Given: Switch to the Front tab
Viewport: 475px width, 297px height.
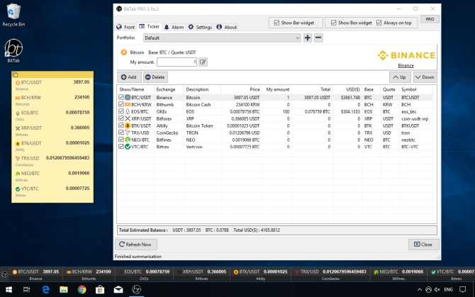Looking at the screenshot, I should point(125,27).
